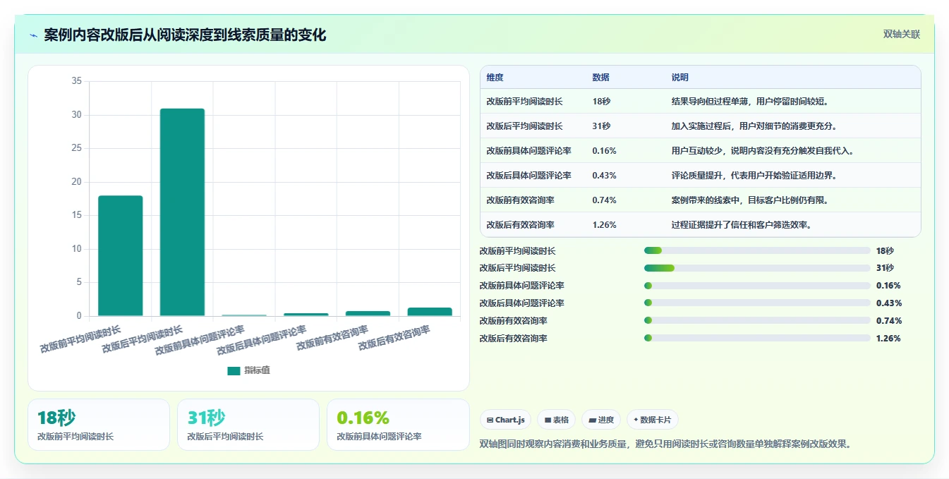Click progress bar for 改版后有效咨询率
949x479 pixels.
pyautogui.click(x=757, y=339)
